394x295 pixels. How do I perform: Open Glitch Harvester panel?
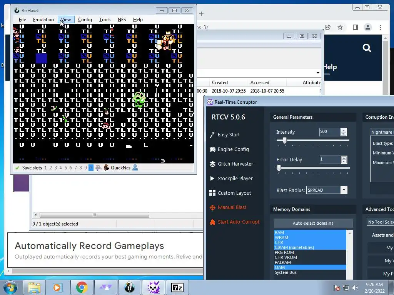coord(235,164)
